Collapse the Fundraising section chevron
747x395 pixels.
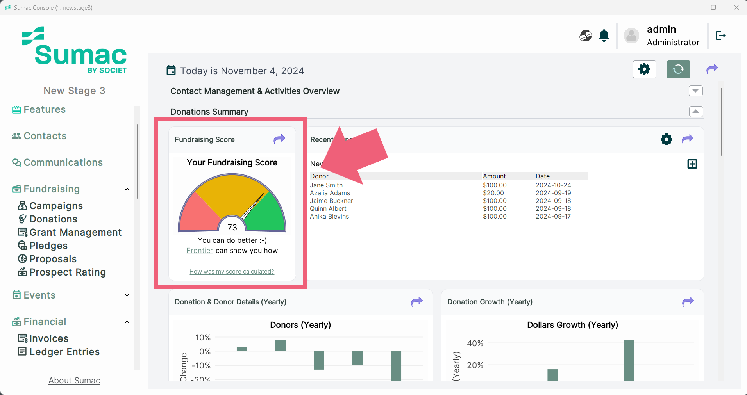pos(127,189)
